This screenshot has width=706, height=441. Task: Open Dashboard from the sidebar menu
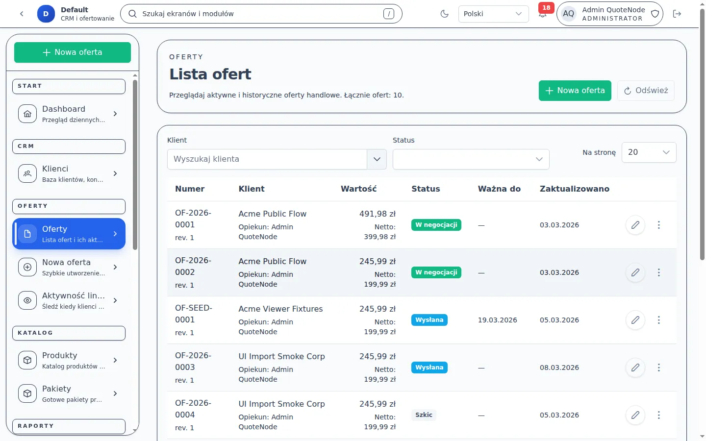tap(69, 114)
